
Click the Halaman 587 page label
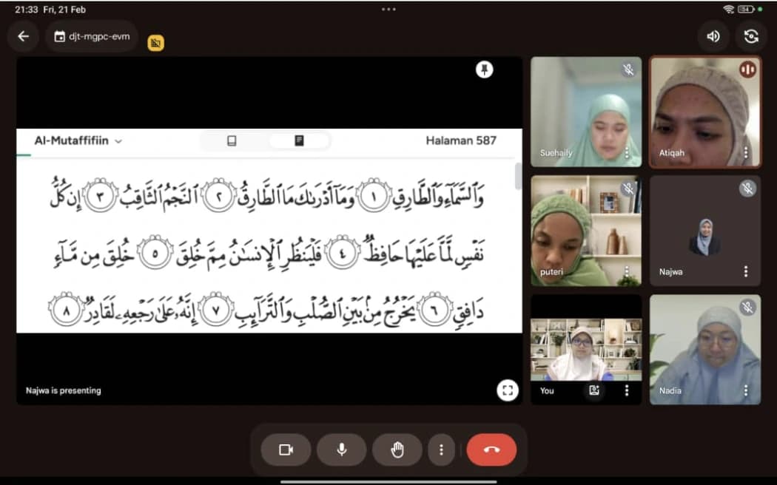point(461,140)
